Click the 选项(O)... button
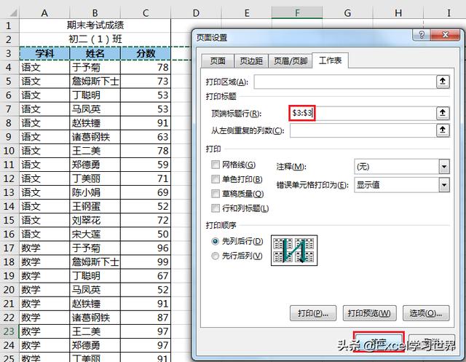Screen dimensions: 466x362 coord(426,313)
